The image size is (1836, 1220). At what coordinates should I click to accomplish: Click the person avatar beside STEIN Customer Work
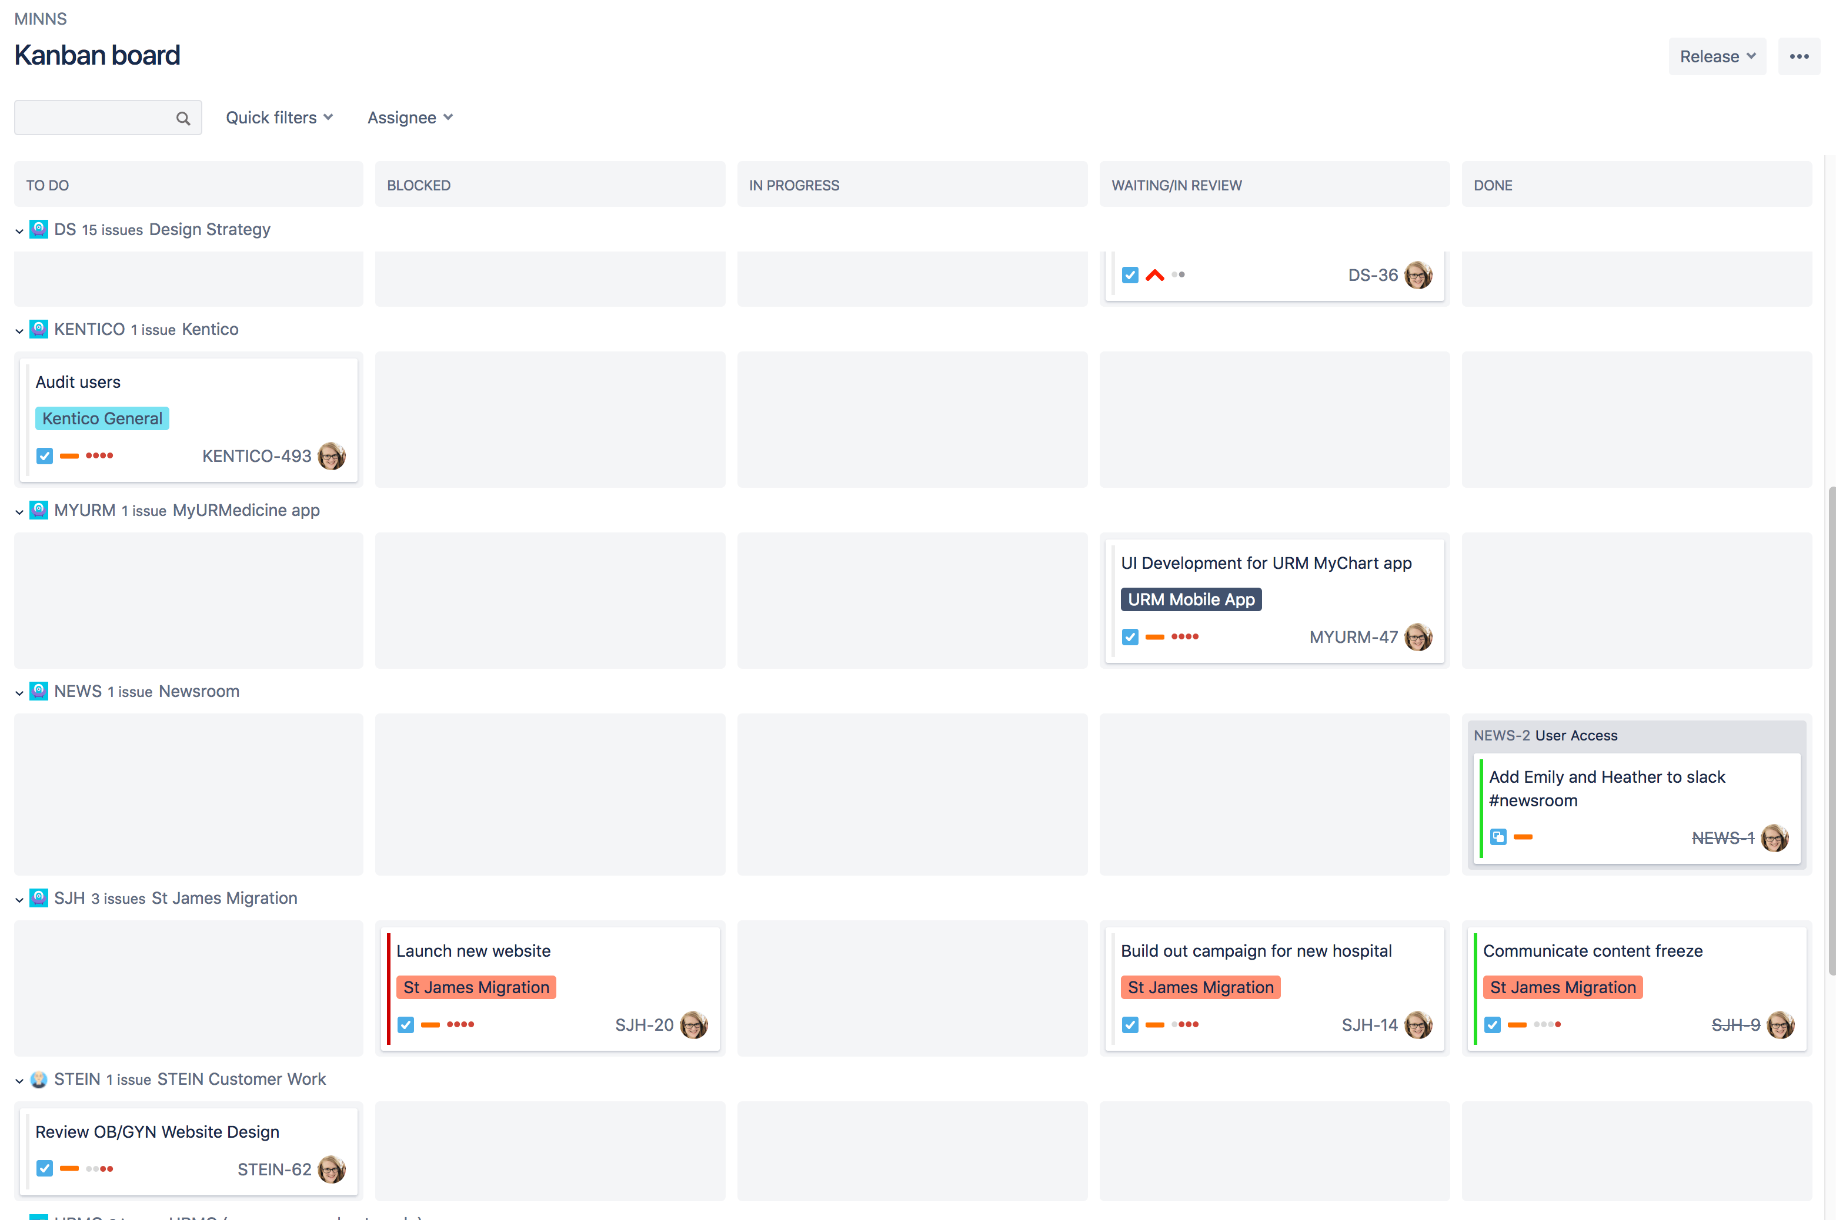[38, 1079]
